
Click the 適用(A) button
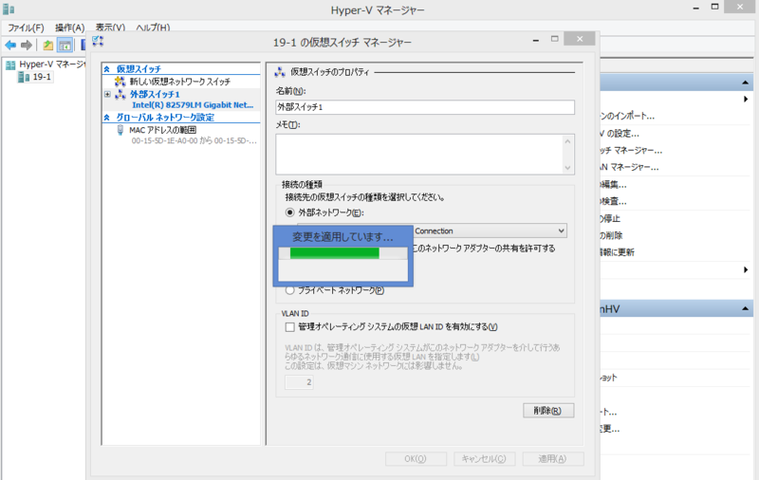point(553,459)
